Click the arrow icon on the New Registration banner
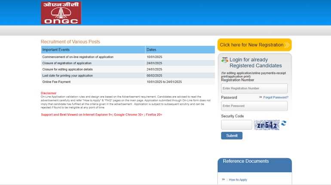Viewport: 331px width, 185px height. pos(287,45)
